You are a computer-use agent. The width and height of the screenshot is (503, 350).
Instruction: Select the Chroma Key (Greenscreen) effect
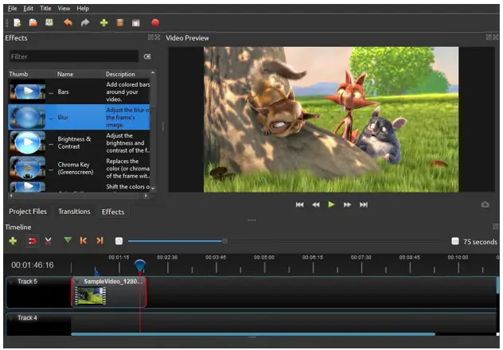[x=79, y=169]
